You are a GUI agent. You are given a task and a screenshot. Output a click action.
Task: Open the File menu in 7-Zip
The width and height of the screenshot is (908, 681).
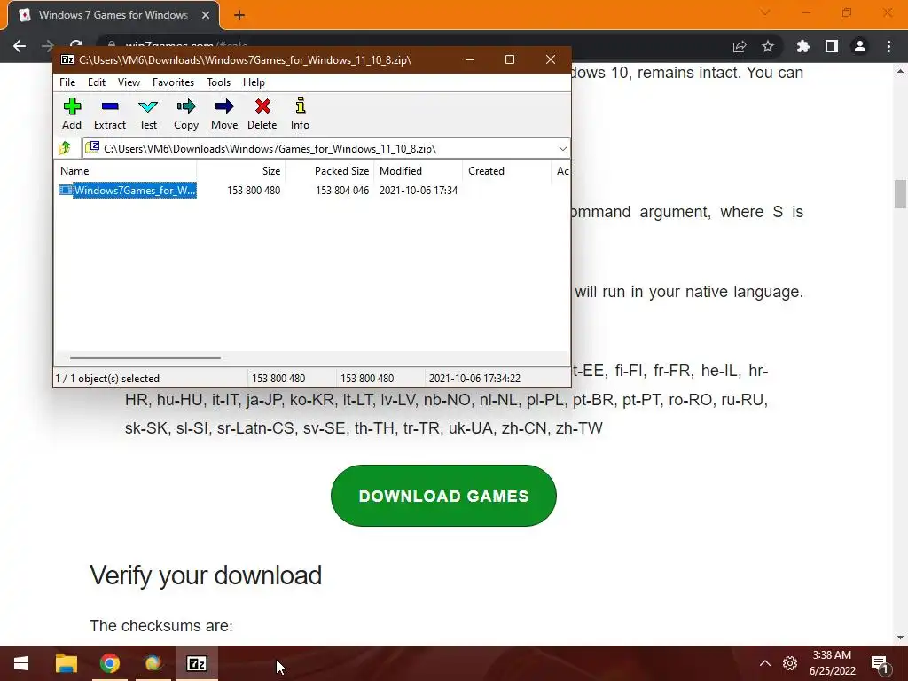67,82
